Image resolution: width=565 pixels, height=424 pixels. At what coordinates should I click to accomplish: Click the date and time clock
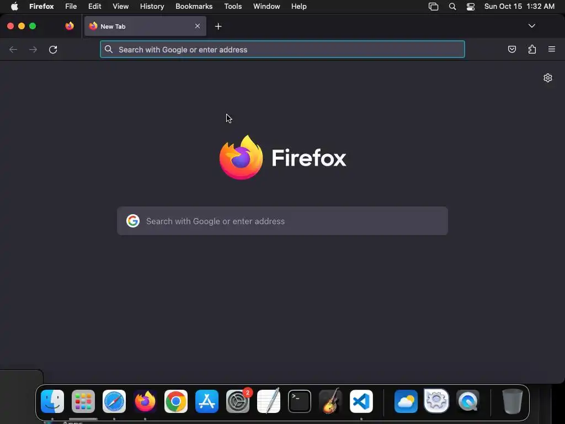coord(519,7)
